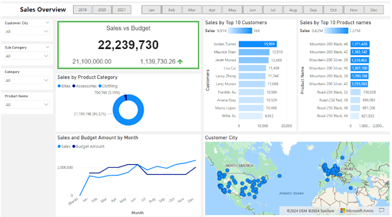Select the 2020 year filter button
392x217 pixels.
102,10
